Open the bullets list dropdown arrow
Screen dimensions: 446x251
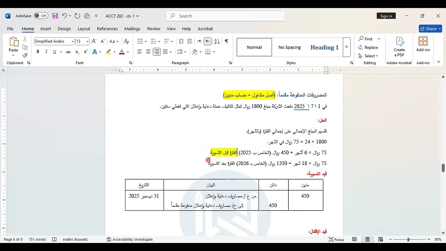[x=146, y=41]
